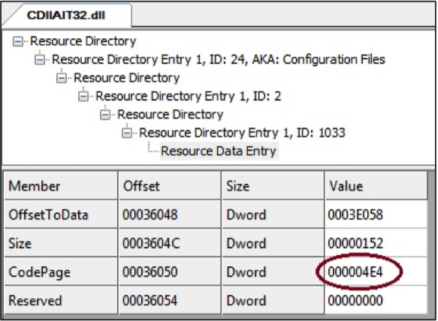Screen dimensions: 438x321
Task: Click the OffsetToData value 0003E058
Action: click(x=376, y=214)
